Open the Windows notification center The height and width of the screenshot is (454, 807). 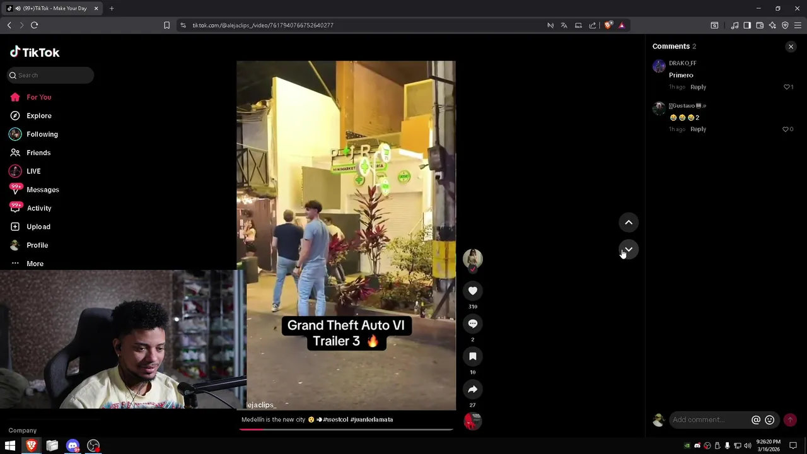pyautogui.click(x=793, y=446)
